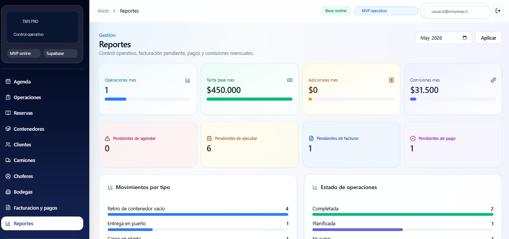Click the Clientes people icon in sidebar

8,144
